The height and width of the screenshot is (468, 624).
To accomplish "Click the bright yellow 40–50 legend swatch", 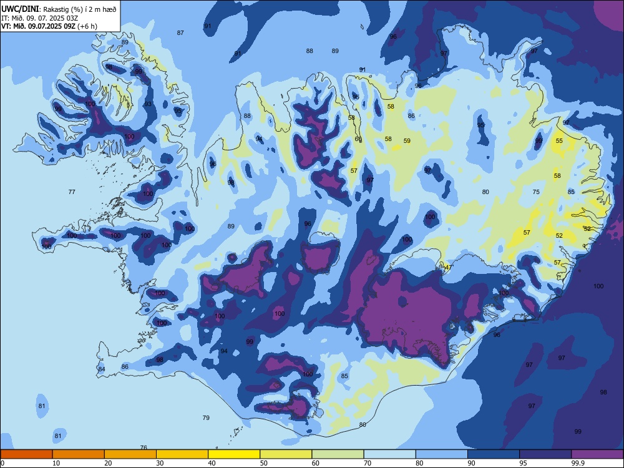I will [x=234, y=454].
